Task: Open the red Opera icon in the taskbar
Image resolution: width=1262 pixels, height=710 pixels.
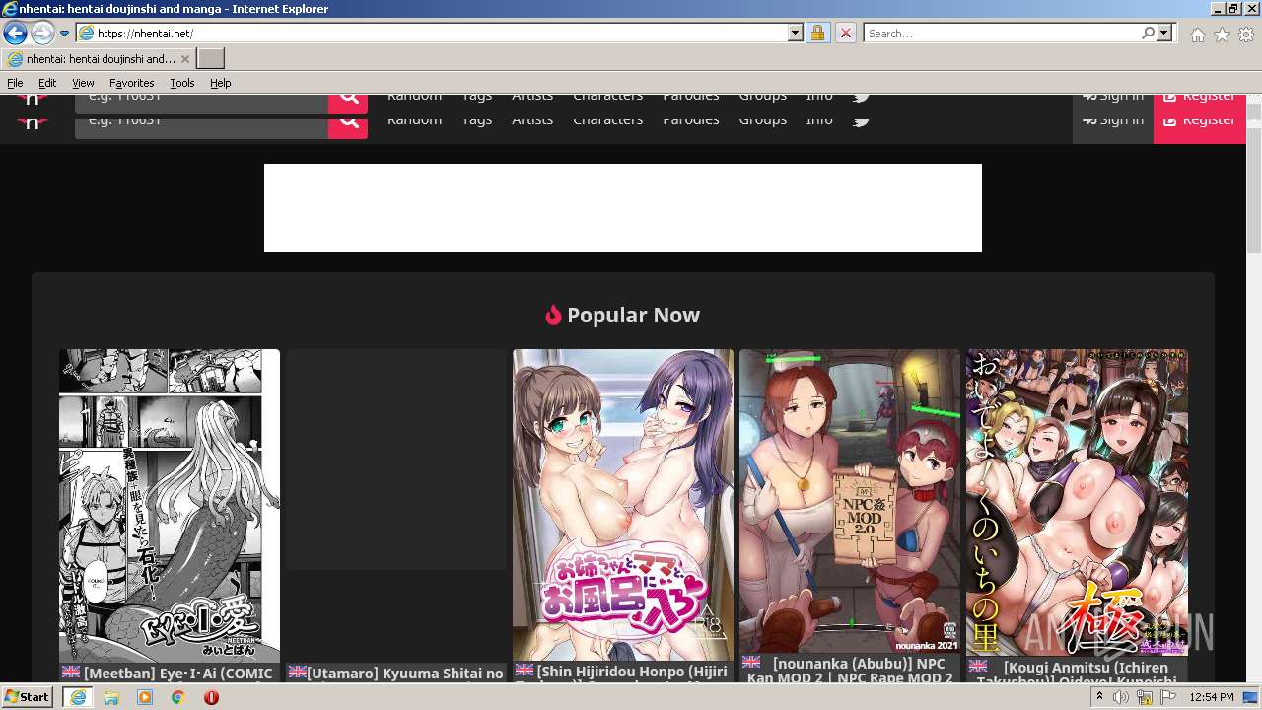Action: pyautogui.click(x=211, y=697)
